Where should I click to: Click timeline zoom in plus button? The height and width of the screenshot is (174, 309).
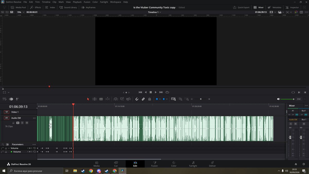[x=209, y=99]
